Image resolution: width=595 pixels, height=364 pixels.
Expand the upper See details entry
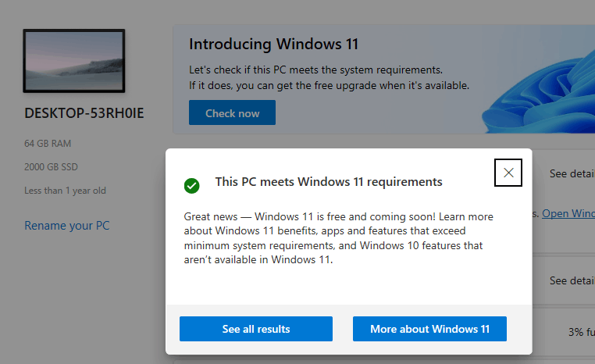pyautogui.click(x=572, y=174)
